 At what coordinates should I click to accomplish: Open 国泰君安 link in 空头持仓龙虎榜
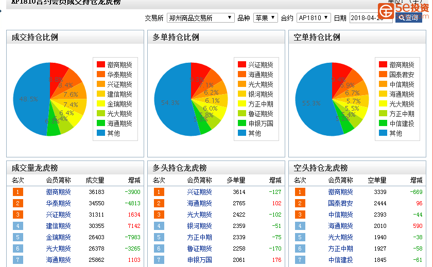tap(340, 203)
